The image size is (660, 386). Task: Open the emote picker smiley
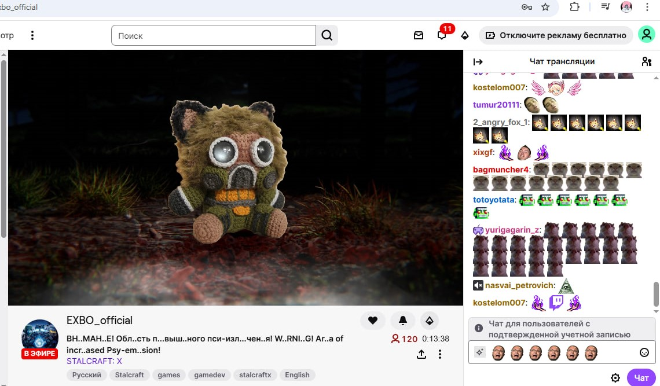coord(644,352)
